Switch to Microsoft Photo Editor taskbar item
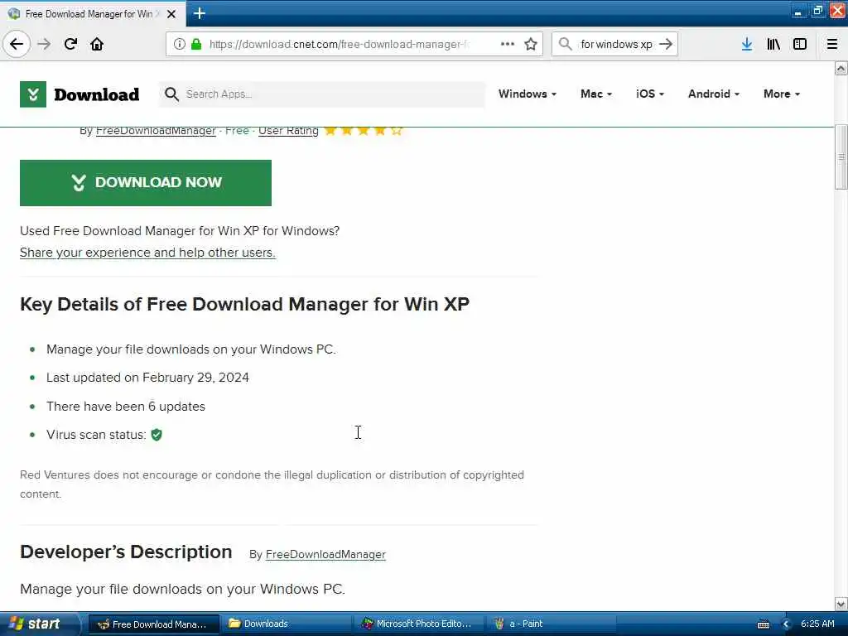This screenshot has height=636, width=848. point(418,624)
